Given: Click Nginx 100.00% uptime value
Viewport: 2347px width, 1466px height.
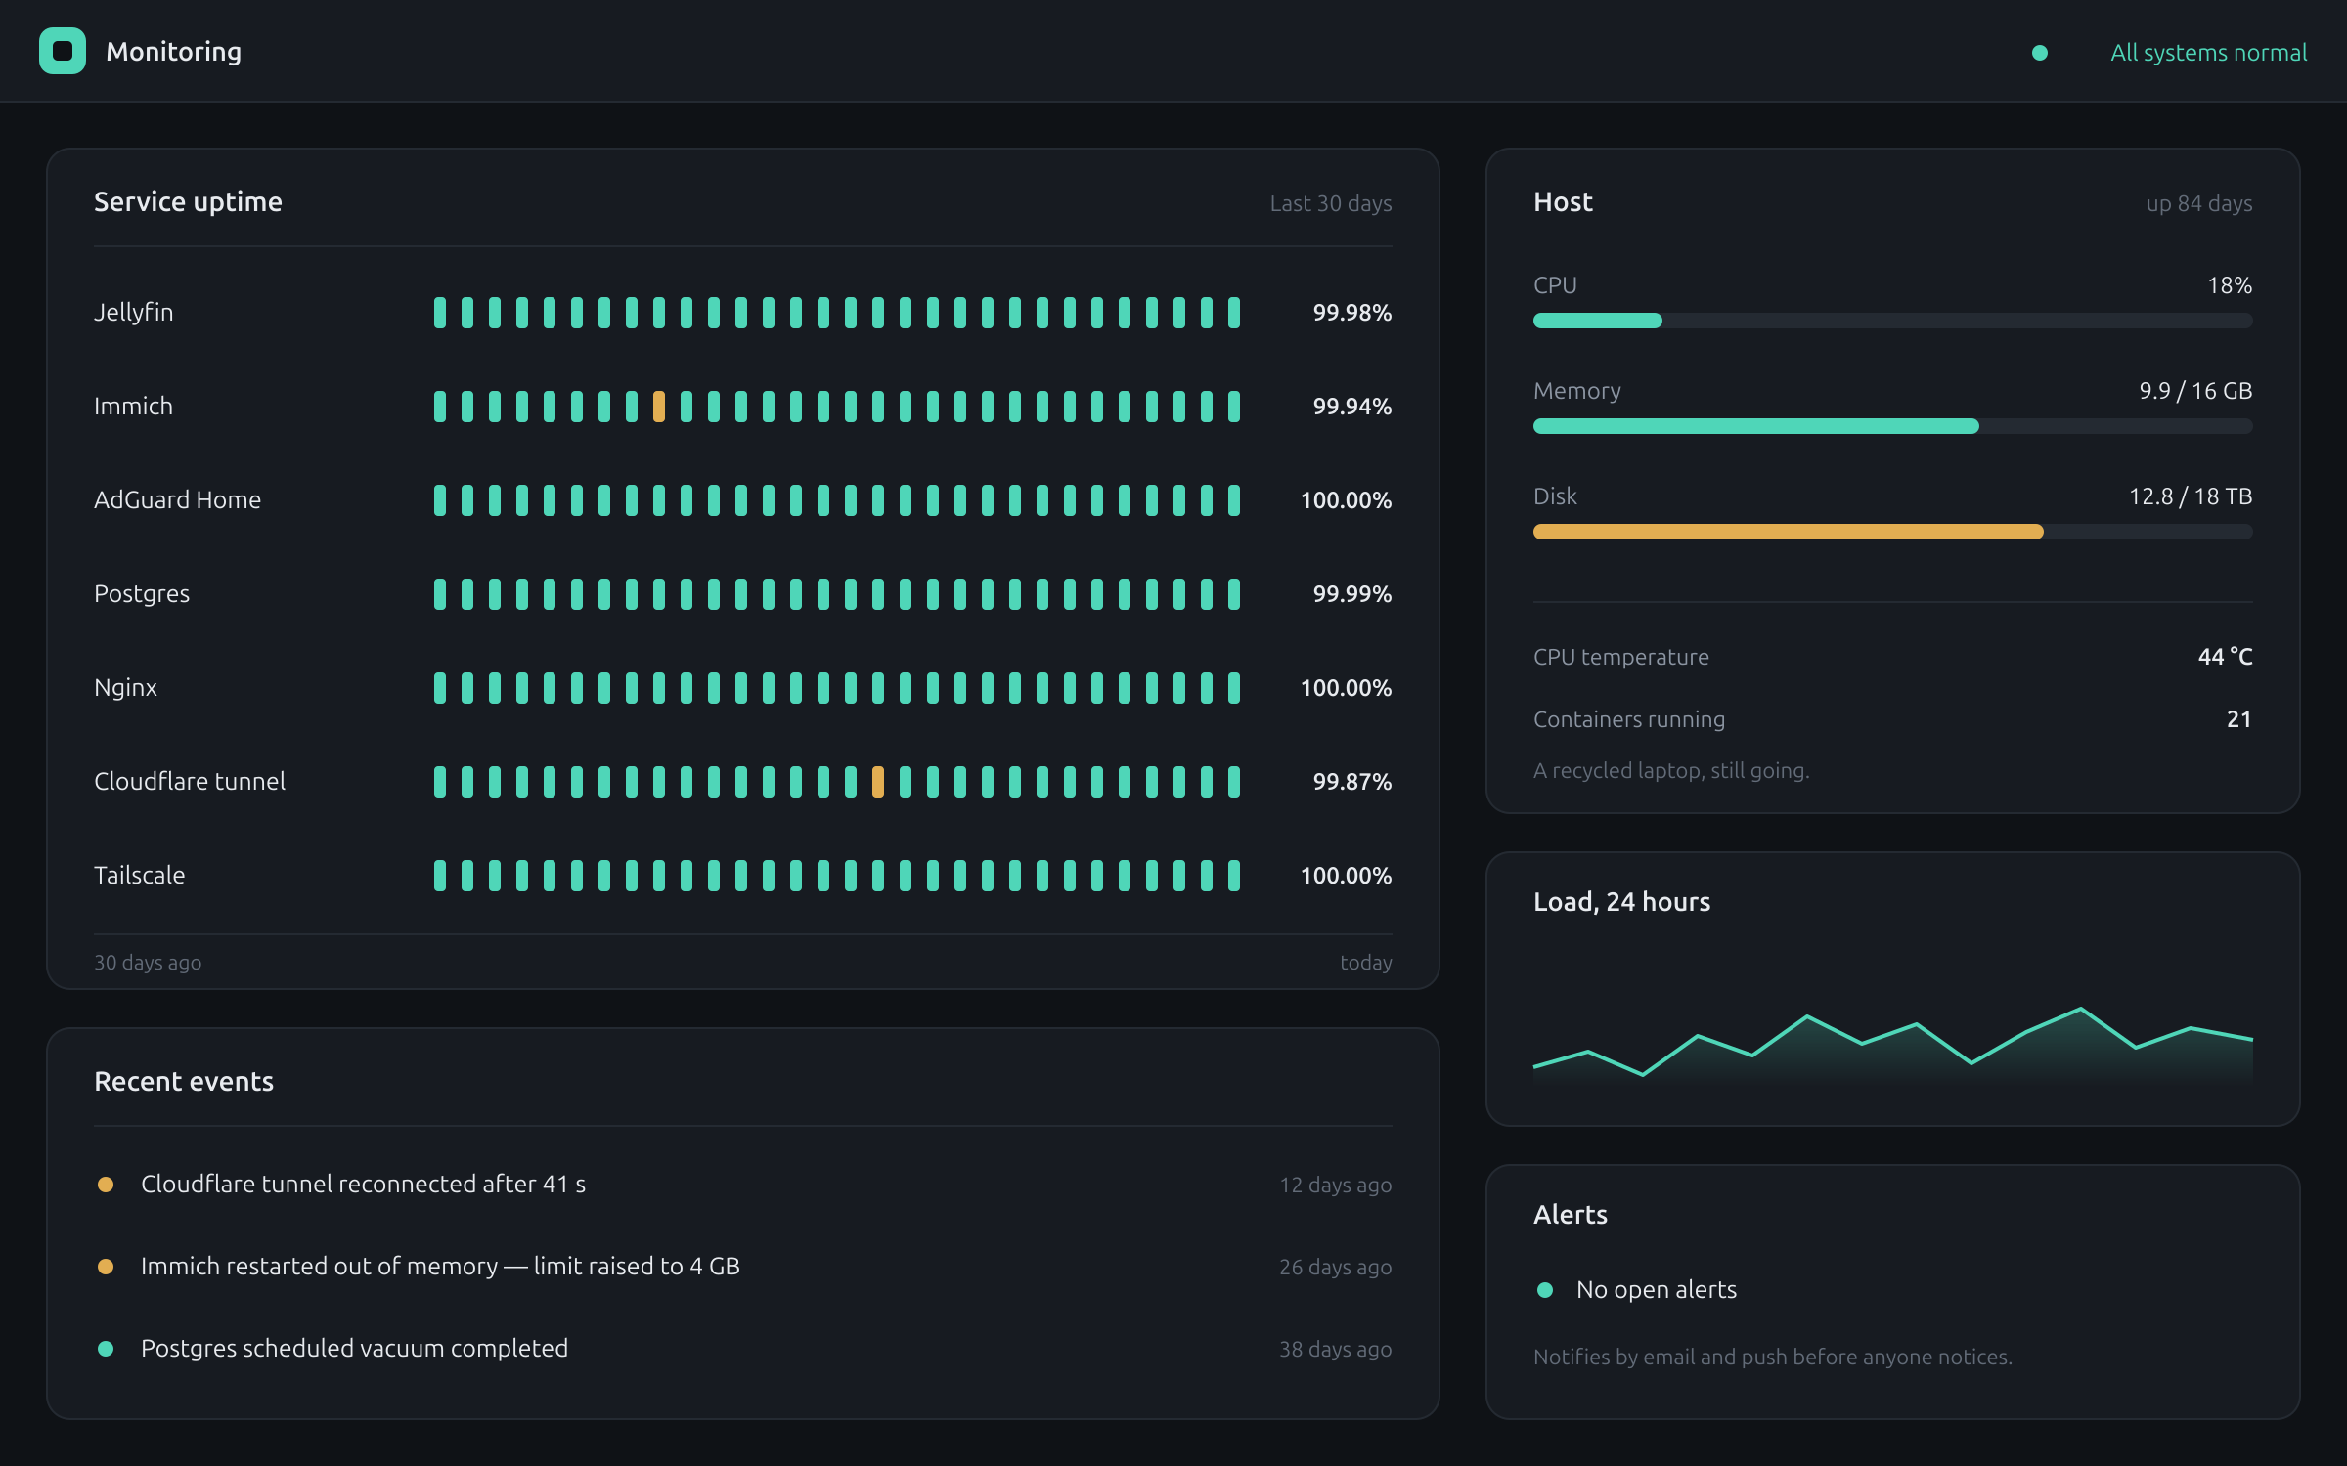Looking at the screenshot, I should click(x=1346, y=688).
